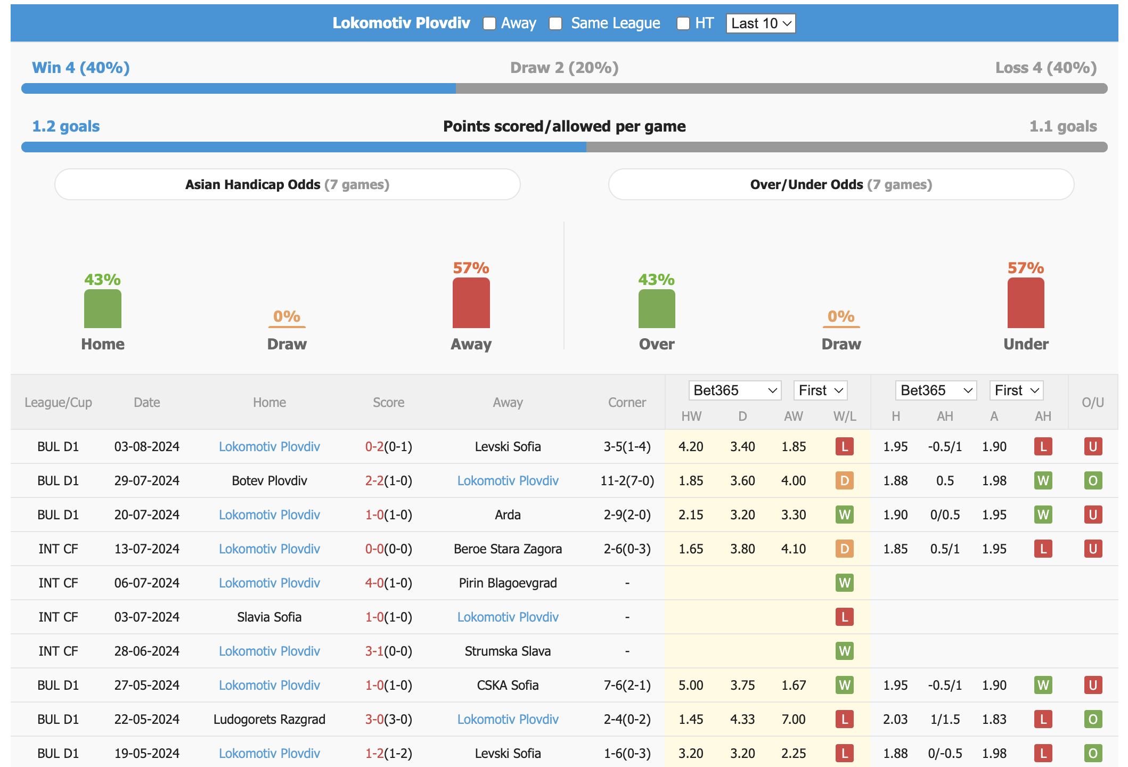The image size is (1128, 767).
Task: Click AH badge W in CSKA Sofia row
Action: tap(1043, 685)
